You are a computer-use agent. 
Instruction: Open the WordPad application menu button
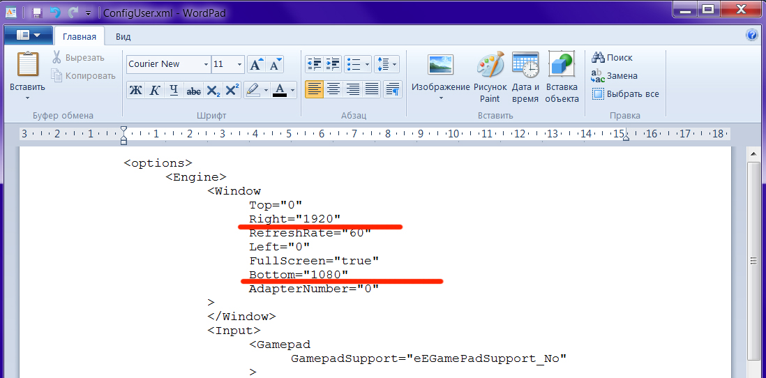[x=29, y=36]
